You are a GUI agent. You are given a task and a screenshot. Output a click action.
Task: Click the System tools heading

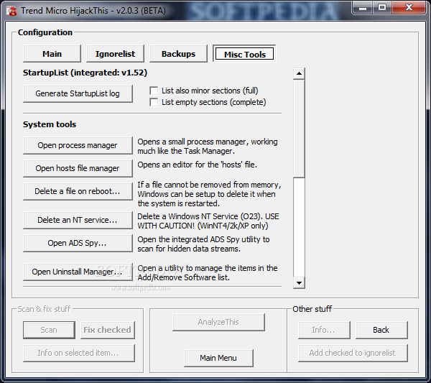pyautogui.click(x=50, y=124)
